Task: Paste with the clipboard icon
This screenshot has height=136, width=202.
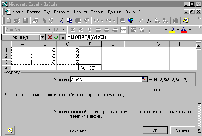Action: [x=78, y=21]
